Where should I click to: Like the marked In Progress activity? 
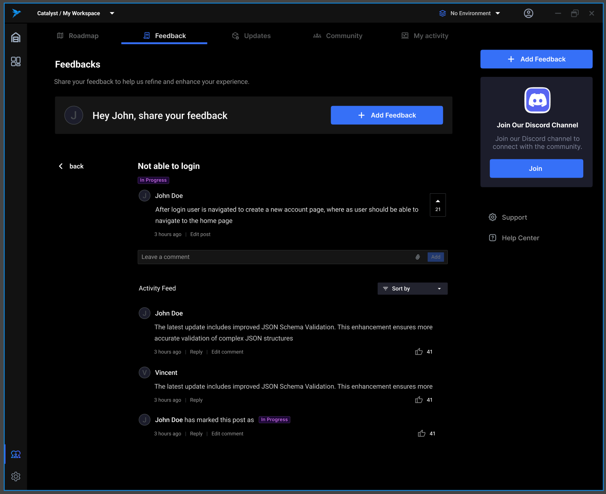click(422, 433)
